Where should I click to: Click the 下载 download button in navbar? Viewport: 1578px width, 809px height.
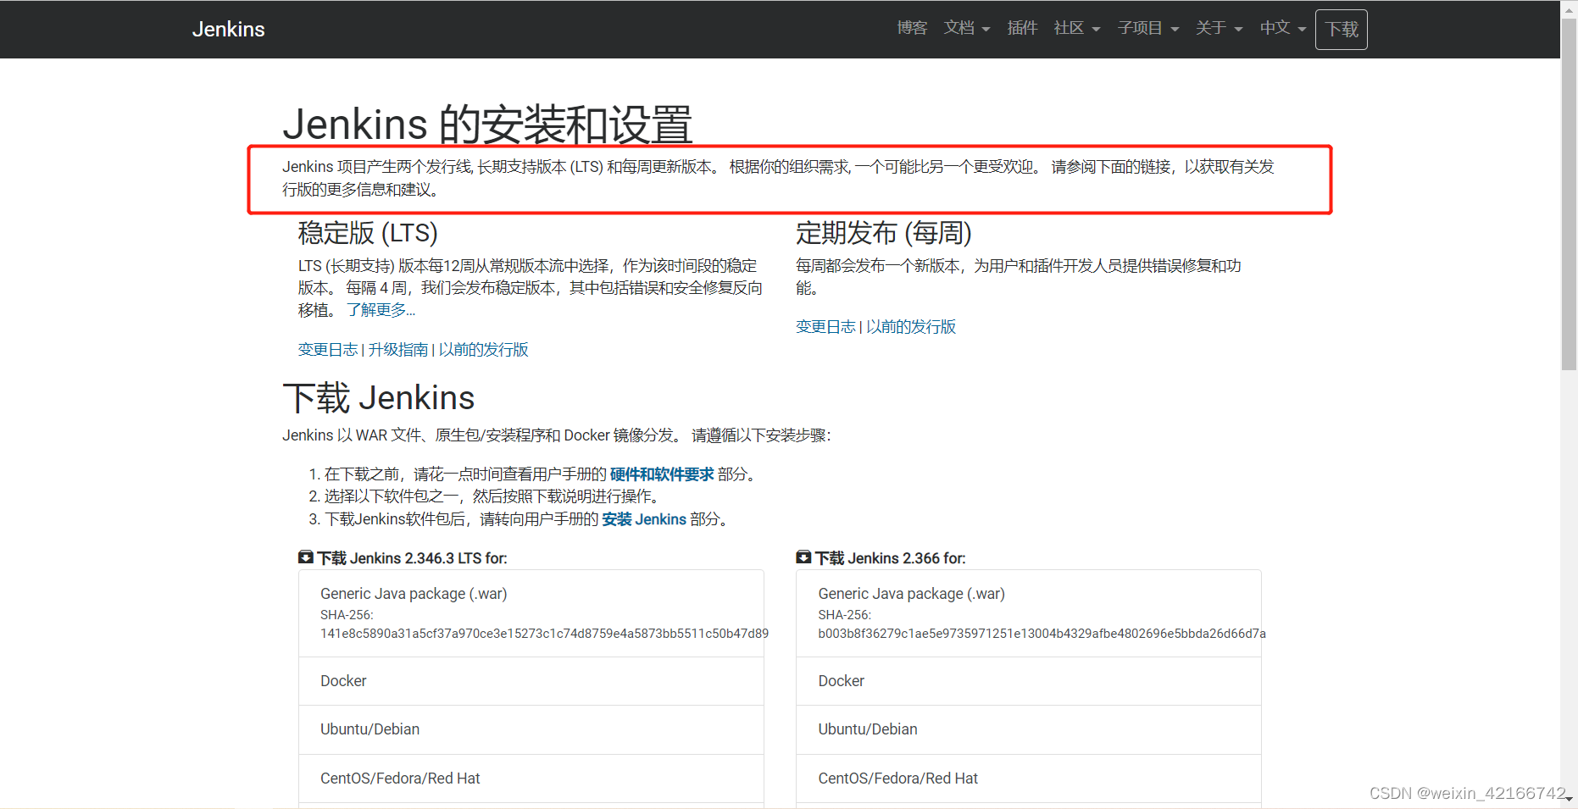[x=1341, y=30]
